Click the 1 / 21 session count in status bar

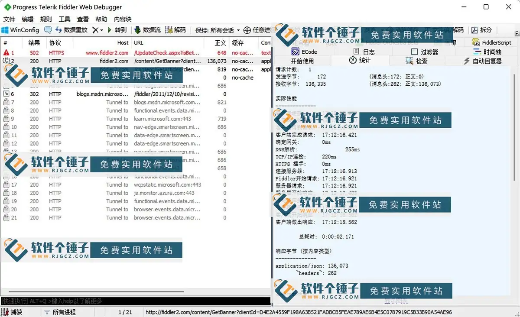click(x=125, y=312)
